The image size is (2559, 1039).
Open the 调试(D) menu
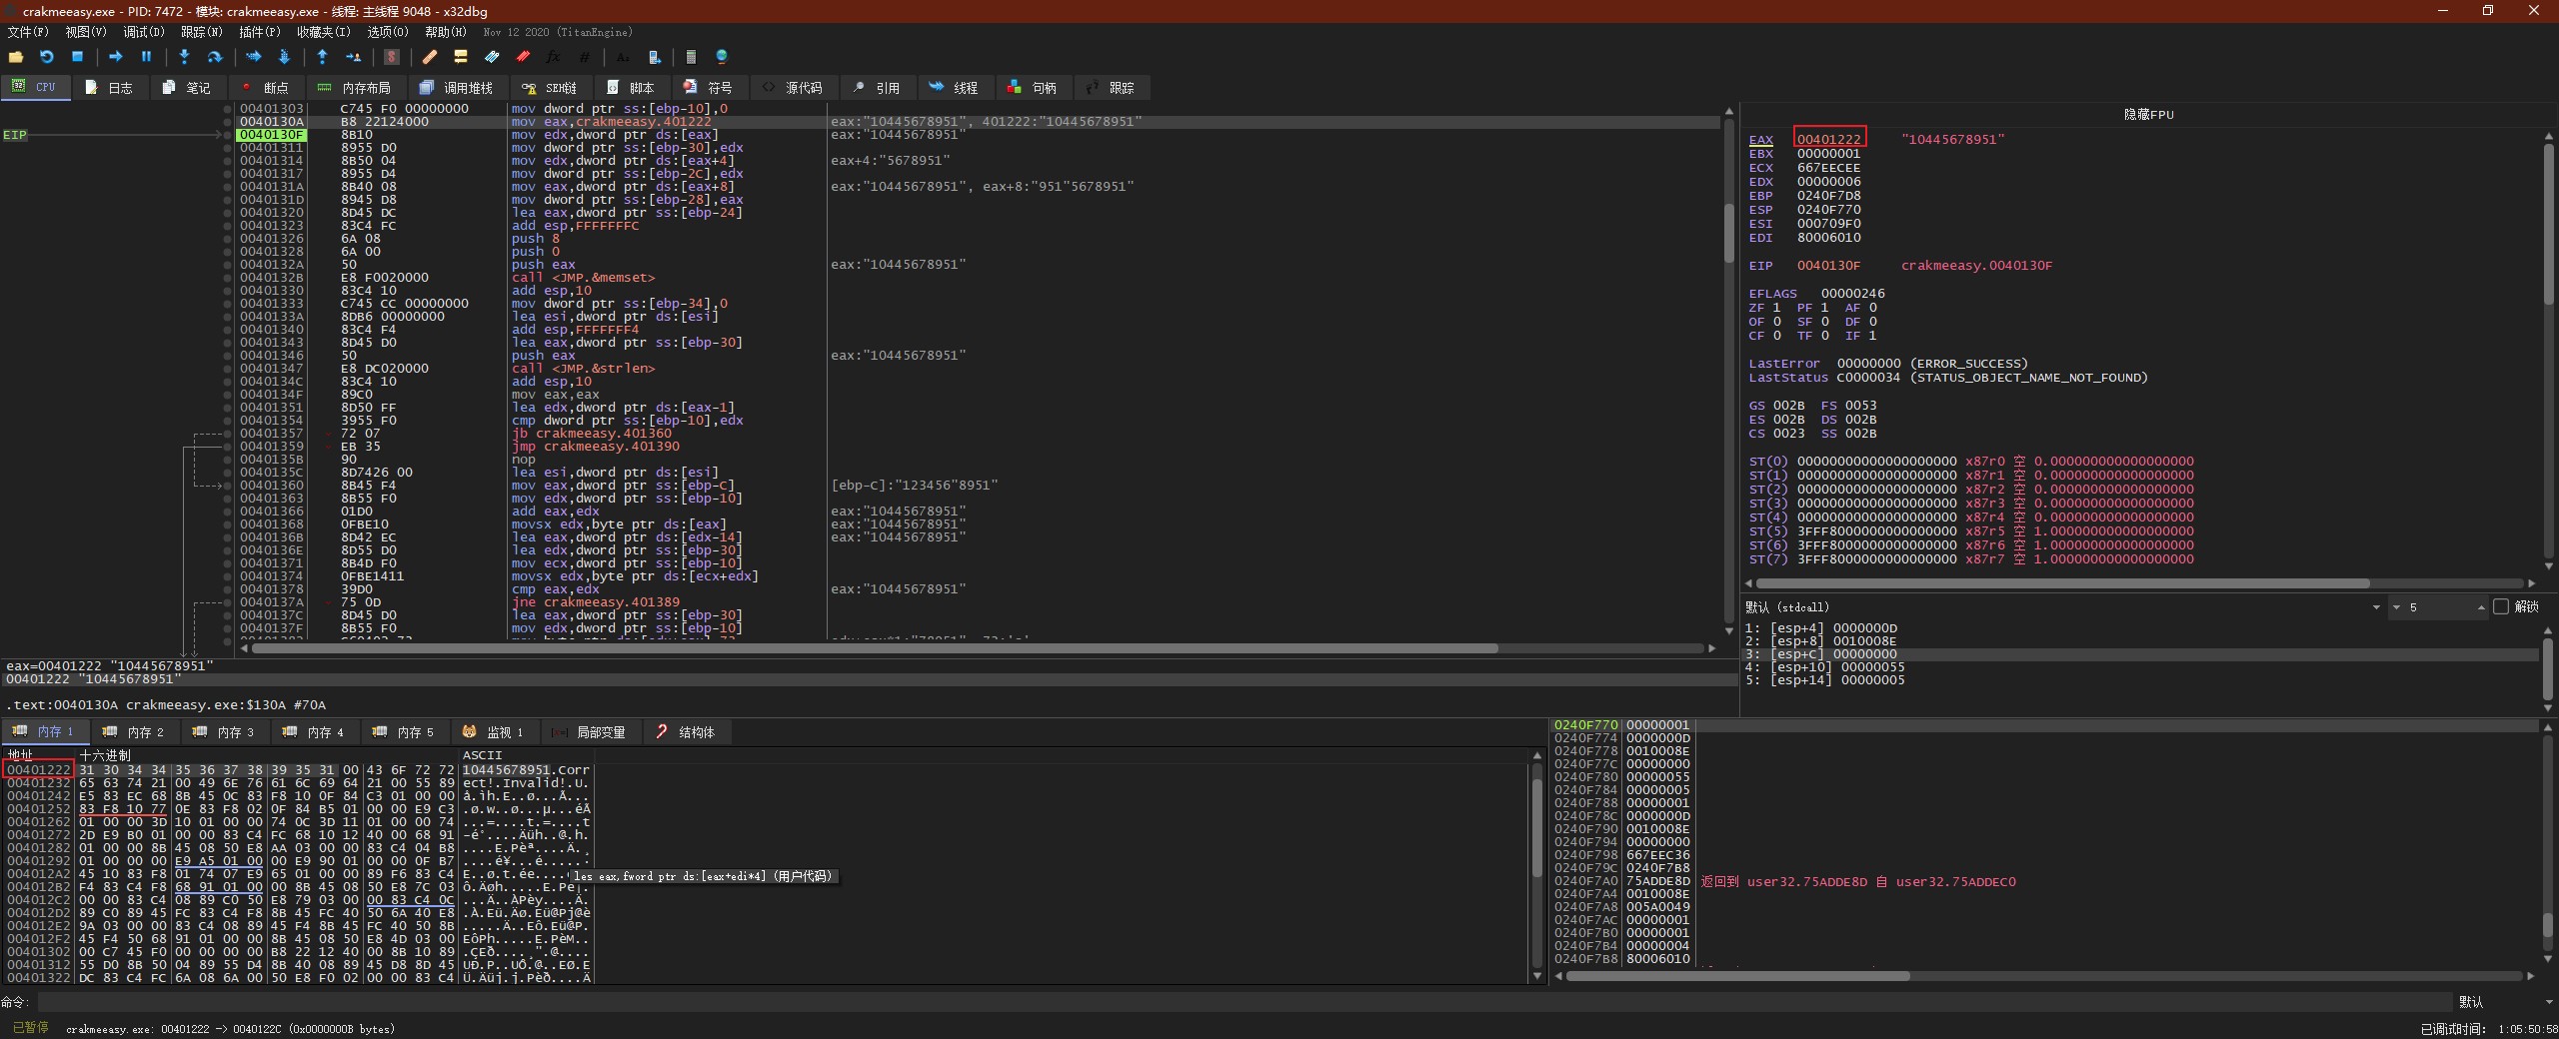[x=143, y=32]
